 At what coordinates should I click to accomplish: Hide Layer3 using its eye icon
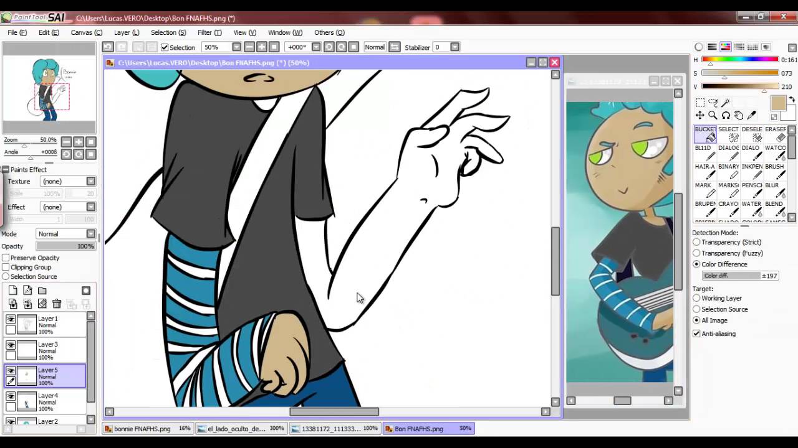pyautogui.click(x=11, y=345)
